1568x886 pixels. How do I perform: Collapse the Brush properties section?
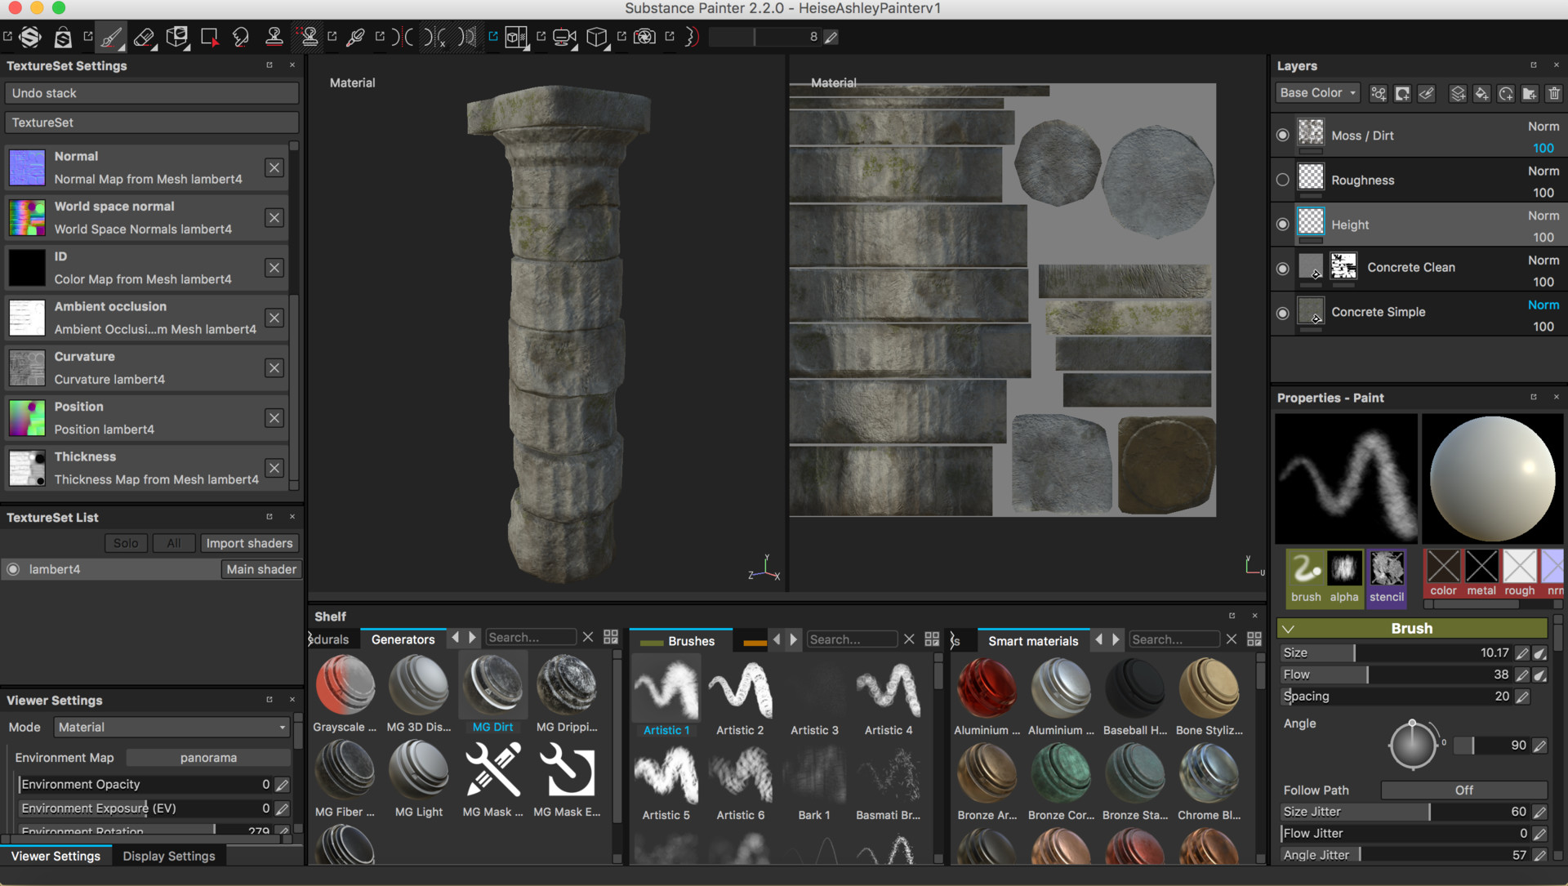tap(1289, 628)
